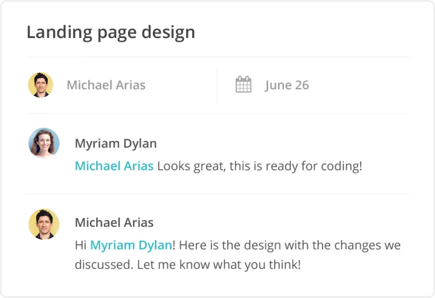Screen dimensions: 435x298
Task: Click the word "discussed." in Michael's comment
Action: tap(103, 265)
